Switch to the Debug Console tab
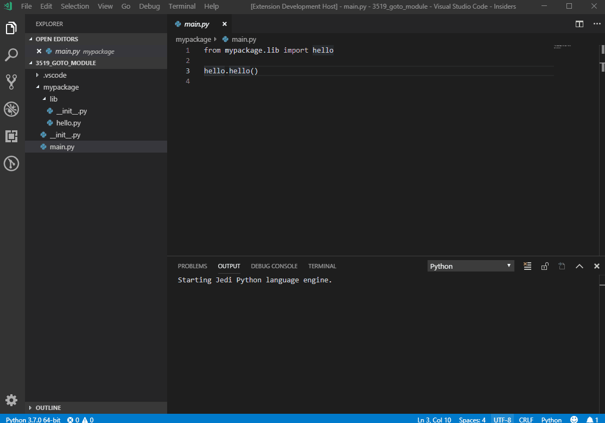 (x=274, y=266)
